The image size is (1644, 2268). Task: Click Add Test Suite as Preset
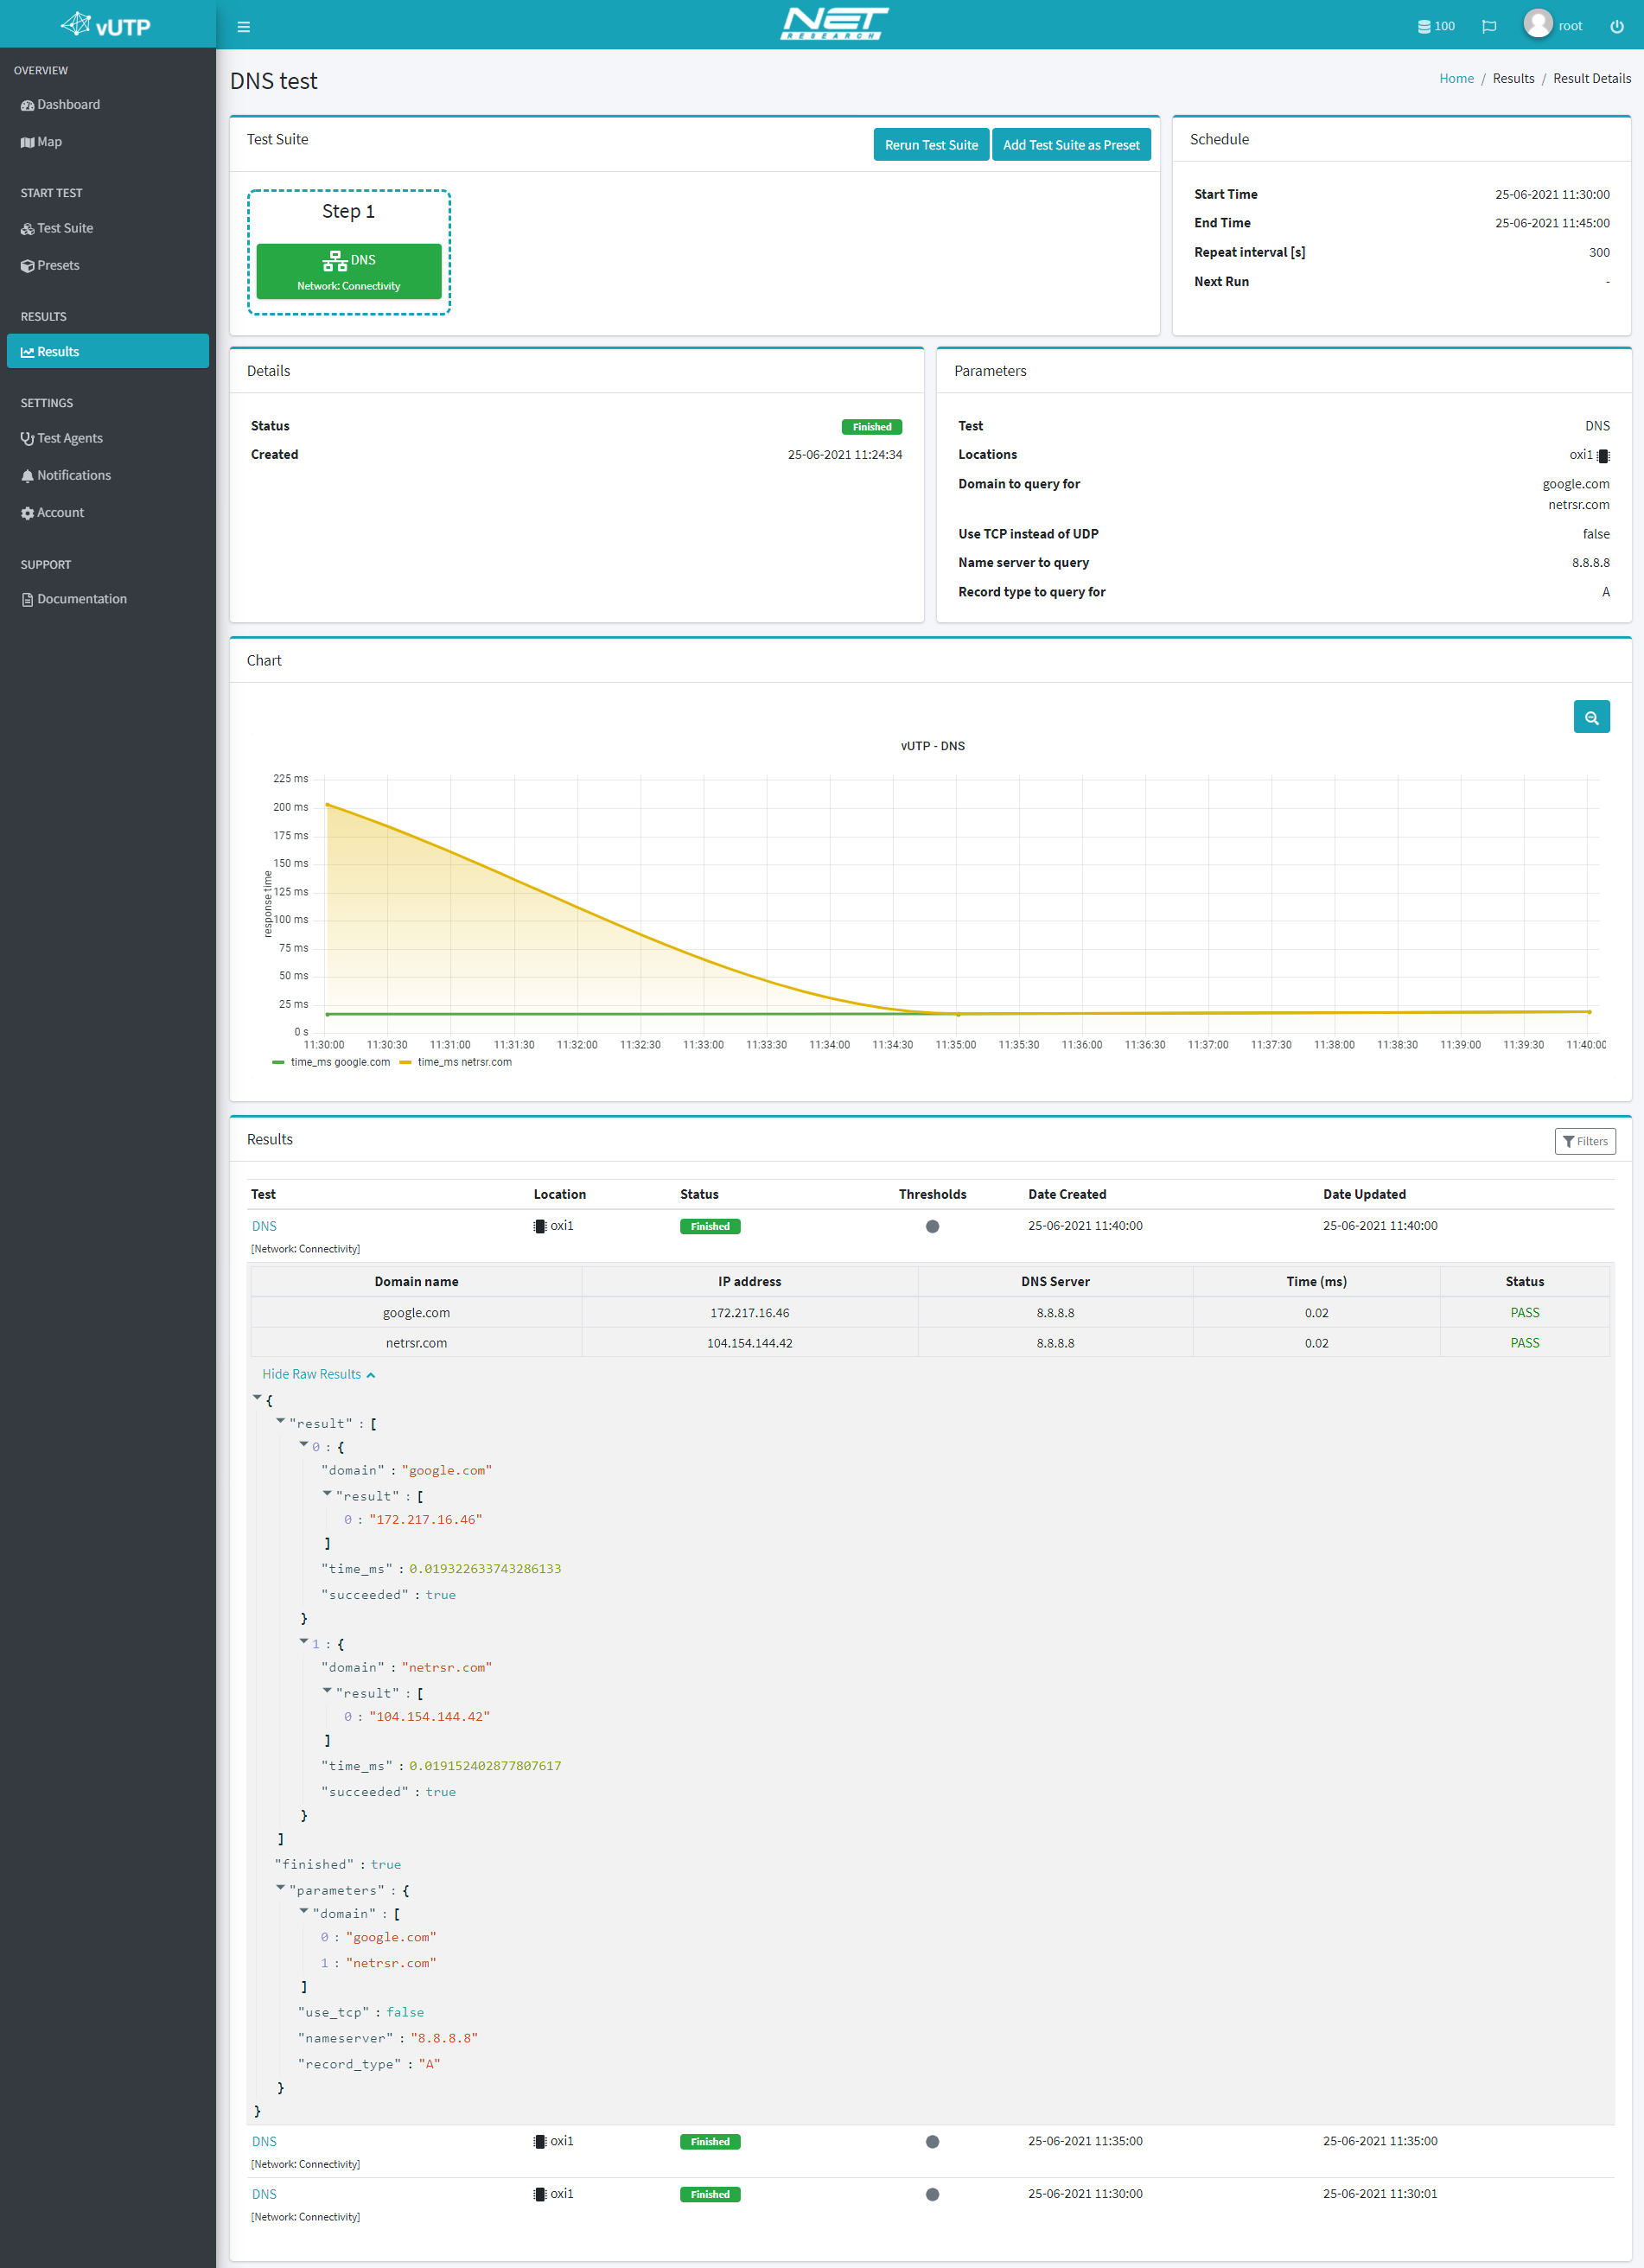pyautogui.click(x=1071, y=145)
